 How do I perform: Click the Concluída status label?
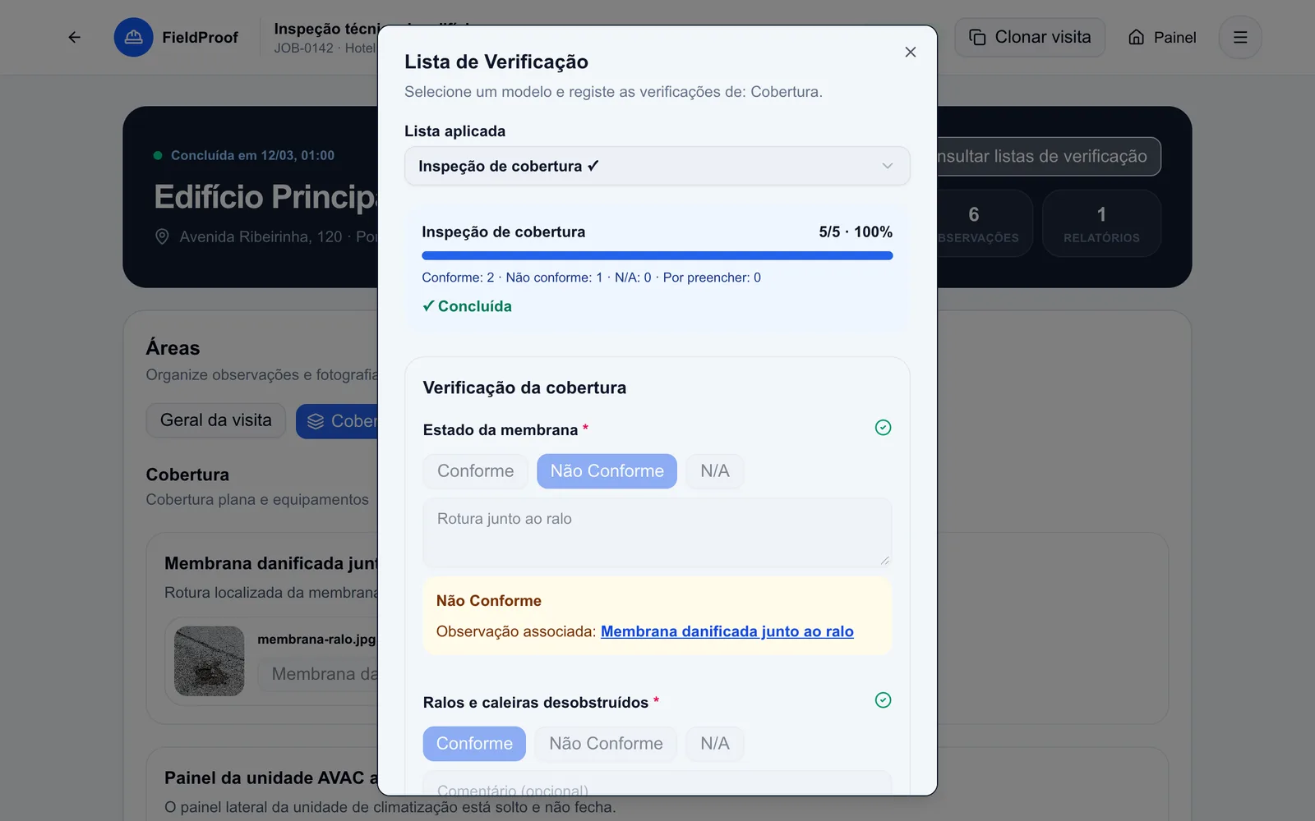click(x=467, y=306)
